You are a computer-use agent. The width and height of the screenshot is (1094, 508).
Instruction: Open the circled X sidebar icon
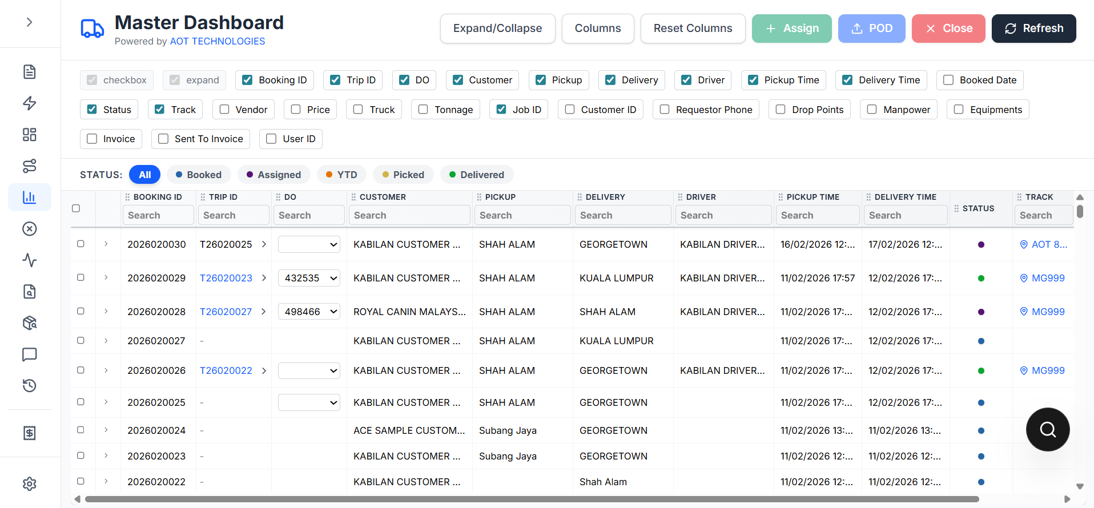[x=30, y=229]
